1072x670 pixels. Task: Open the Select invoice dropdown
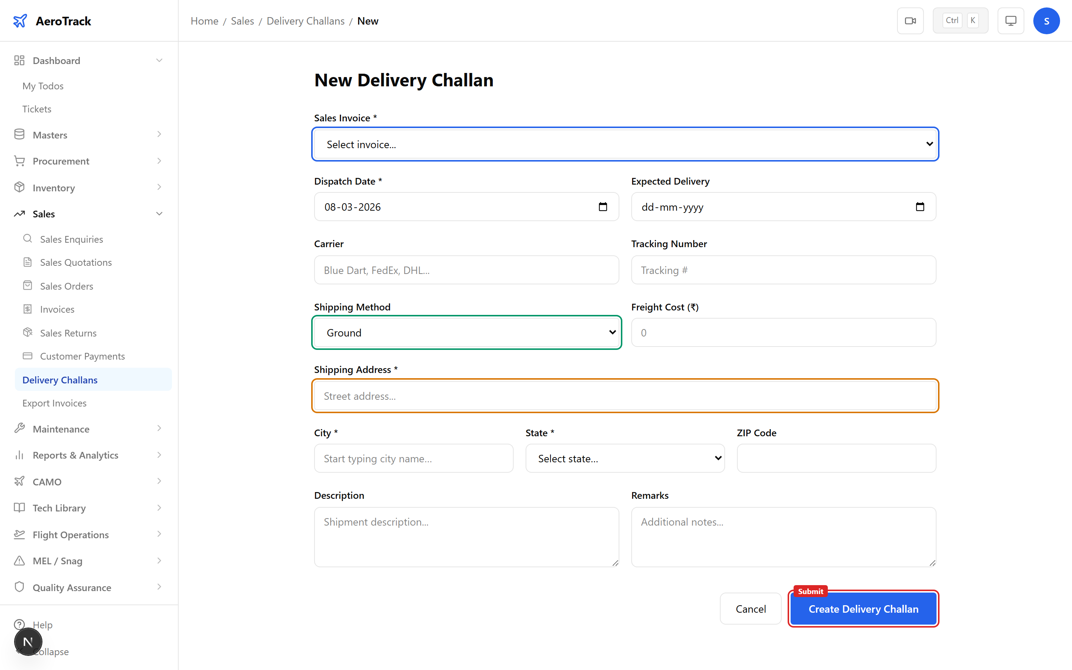tap(625, 144)
